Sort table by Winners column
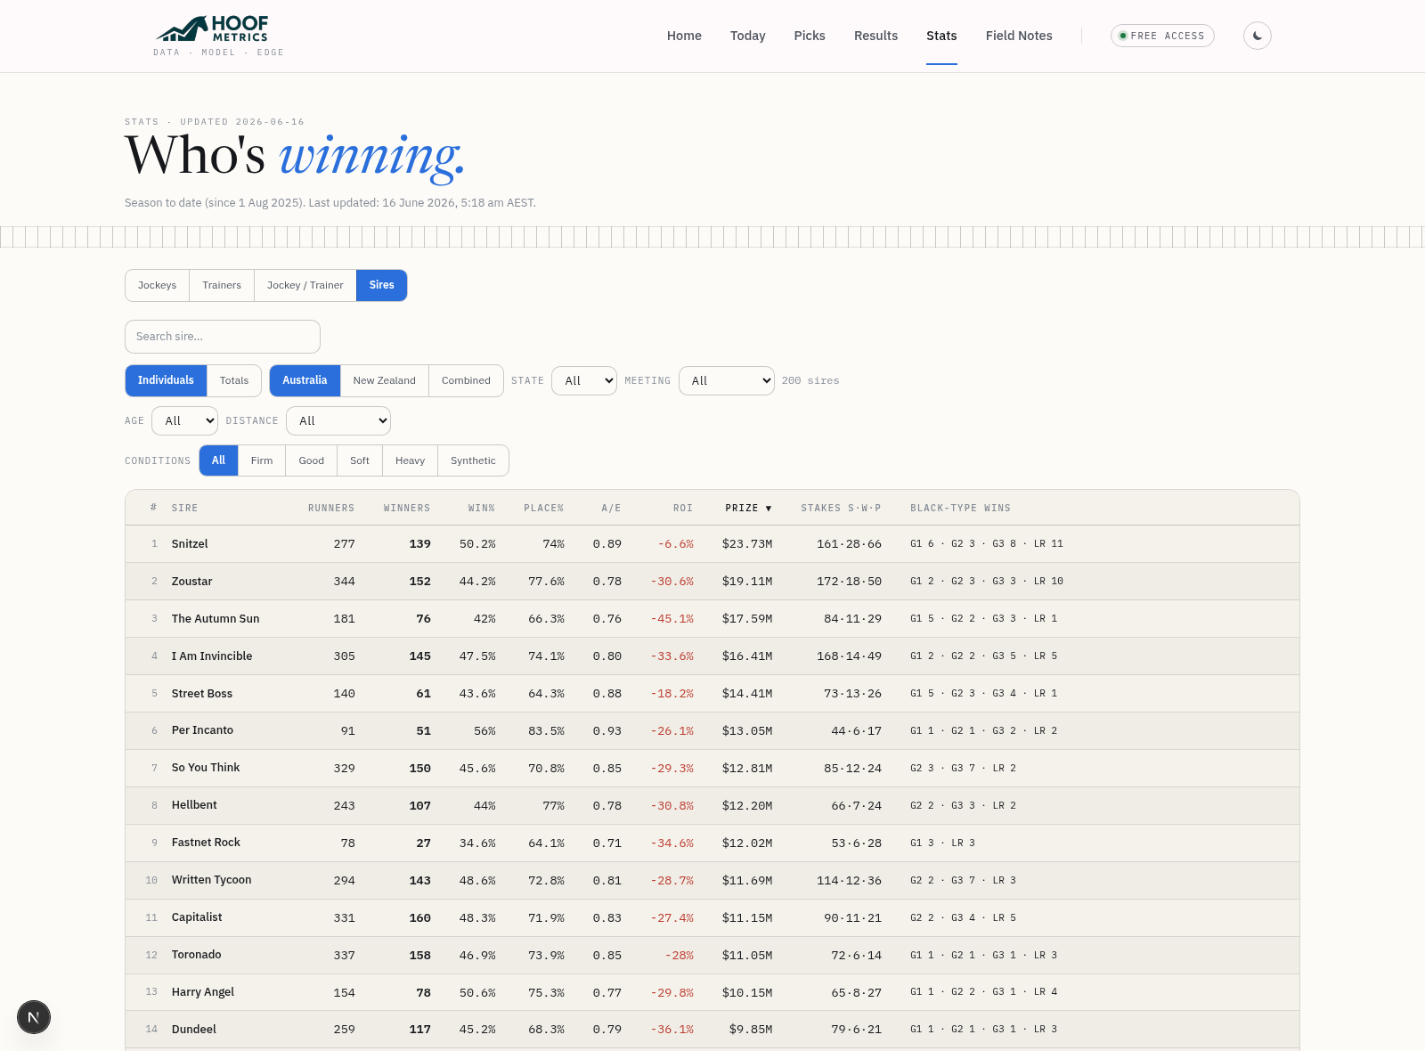This screenshot has height=1051, width=1425. [407, 509]
